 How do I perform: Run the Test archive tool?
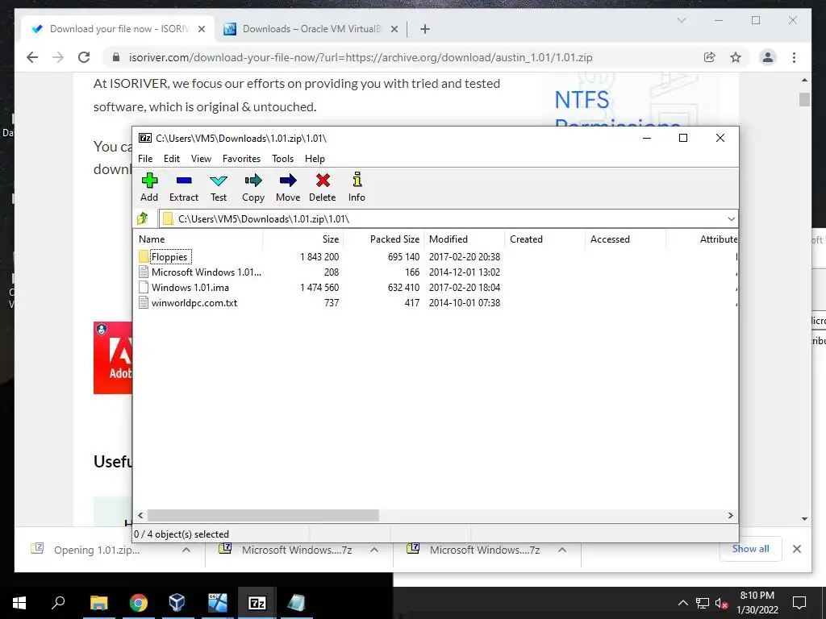coord(219,187)
